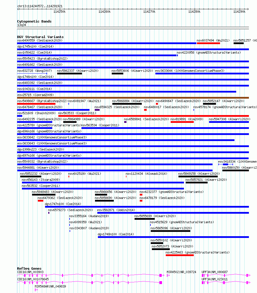
Task: Click the red nsv6480017 (Sedlazeck2020) marker
Action: pos(145,110)
